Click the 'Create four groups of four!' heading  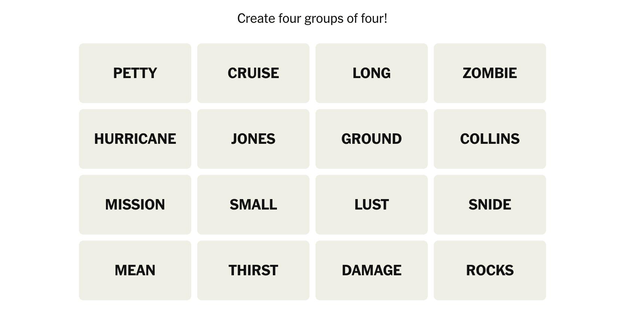(312, 18)
